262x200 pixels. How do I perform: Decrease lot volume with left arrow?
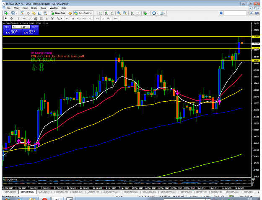point(14,27)
